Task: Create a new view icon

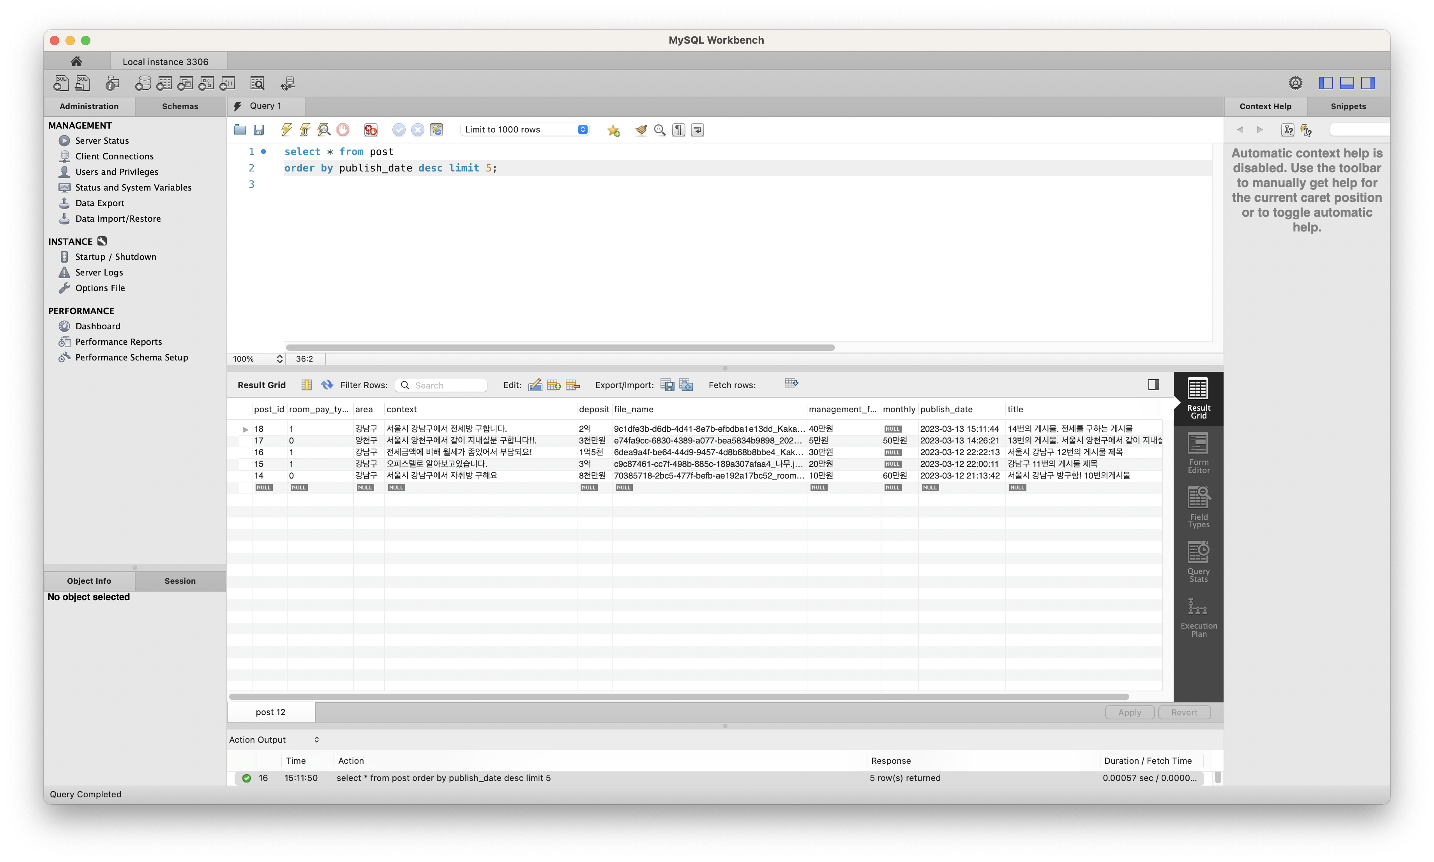Action: [x=185, y=83]
